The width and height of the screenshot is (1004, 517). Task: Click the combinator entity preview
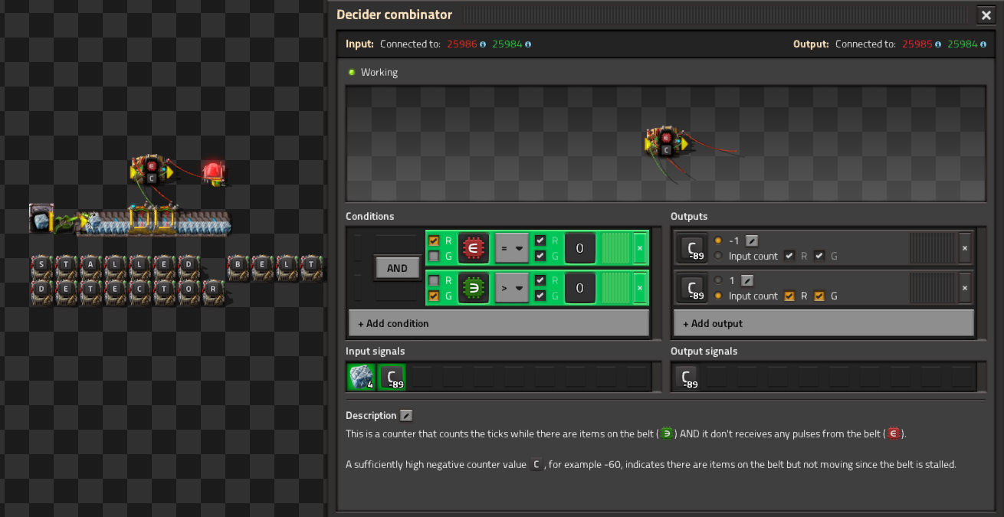pyautogui.click(x=665, y=143)
